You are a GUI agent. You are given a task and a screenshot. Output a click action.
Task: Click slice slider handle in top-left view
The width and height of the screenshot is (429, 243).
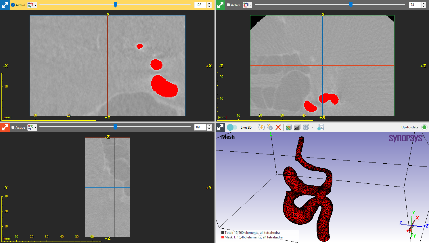[x=115, y=4]
